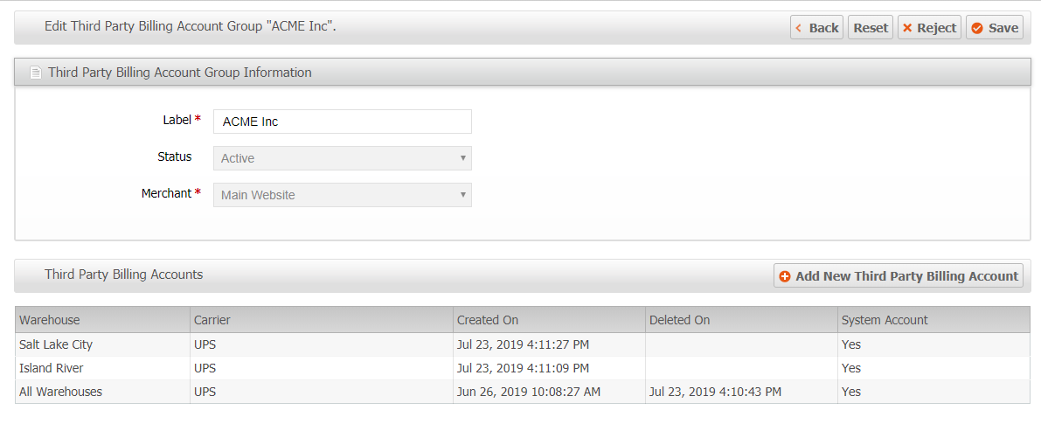Select the Salt Lake City warehouse row

click(x=56, y=344)
